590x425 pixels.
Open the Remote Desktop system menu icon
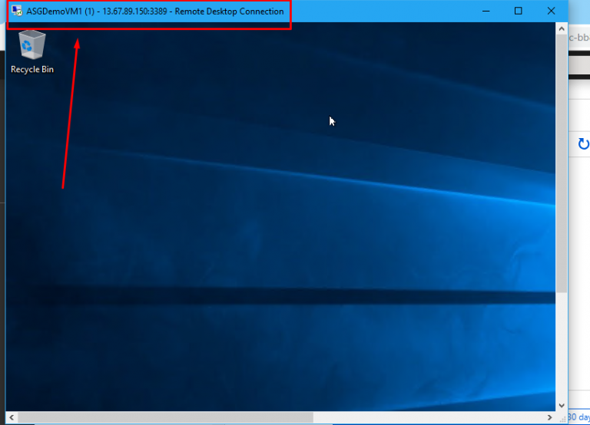tap(16, 11)
